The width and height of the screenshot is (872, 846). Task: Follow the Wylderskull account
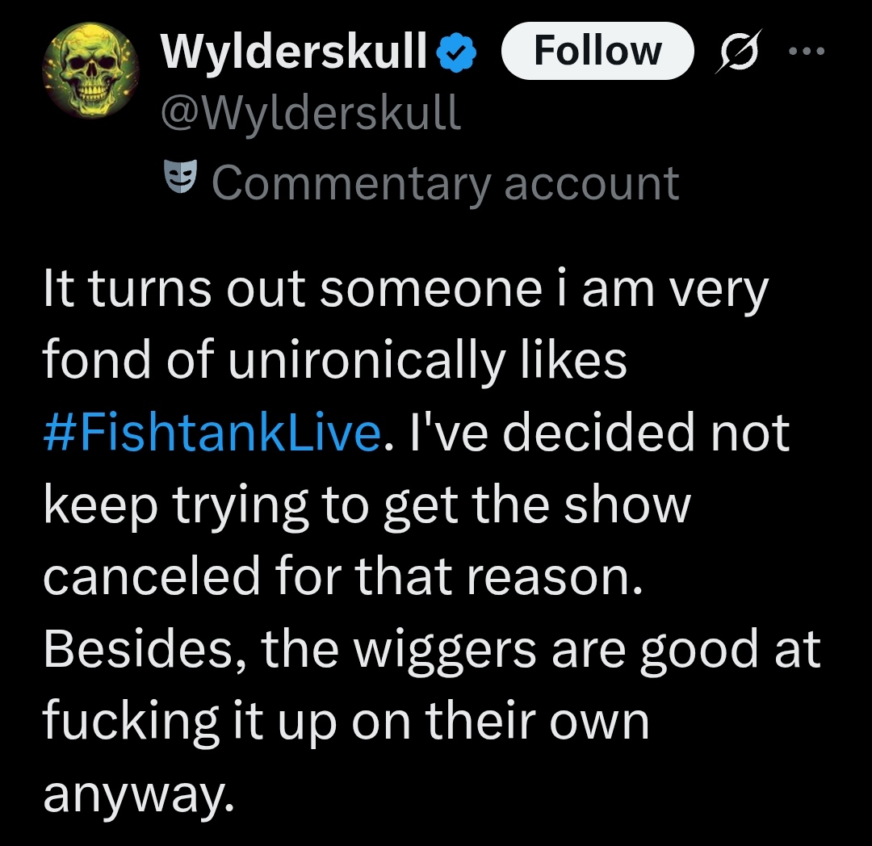click(597, 51)
